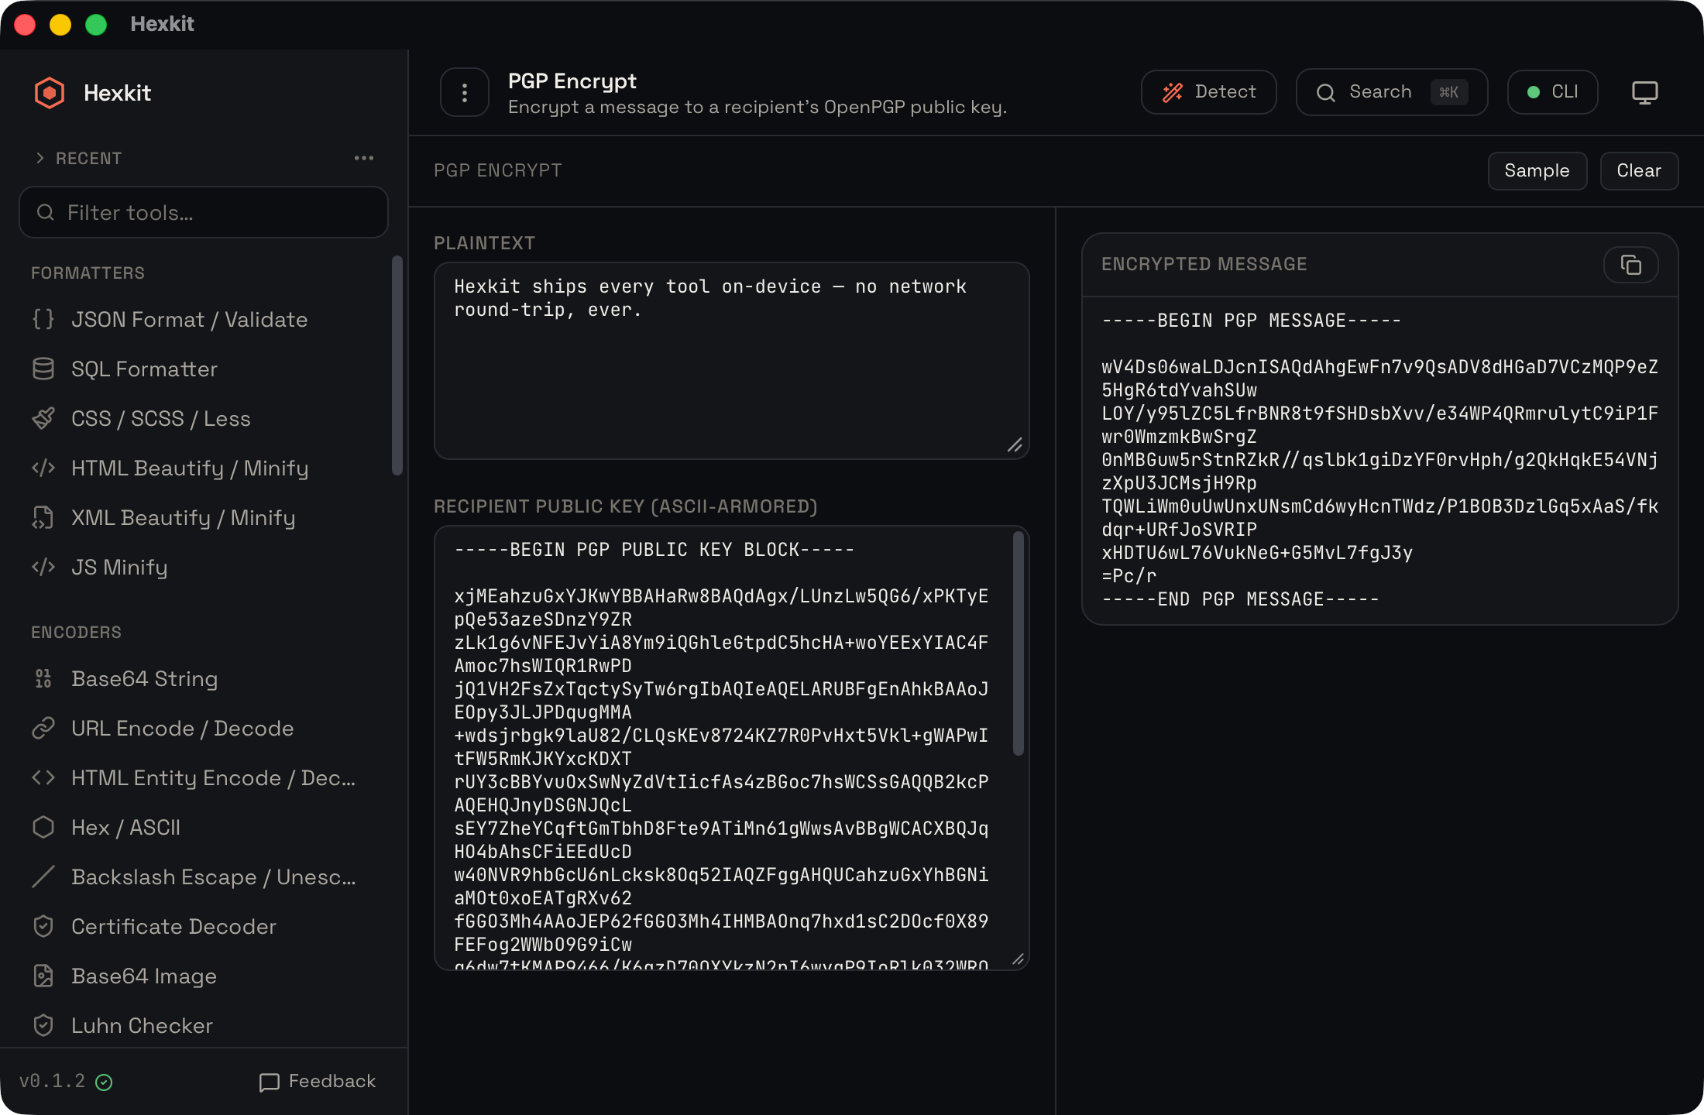Click the Plaintext area resize handle
Screen dimensions: 1704x1115
(x=1015, y=444)
